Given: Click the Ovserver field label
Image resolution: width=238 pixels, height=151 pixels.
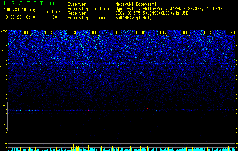Looking at the screenshot, I should (77, 4).
